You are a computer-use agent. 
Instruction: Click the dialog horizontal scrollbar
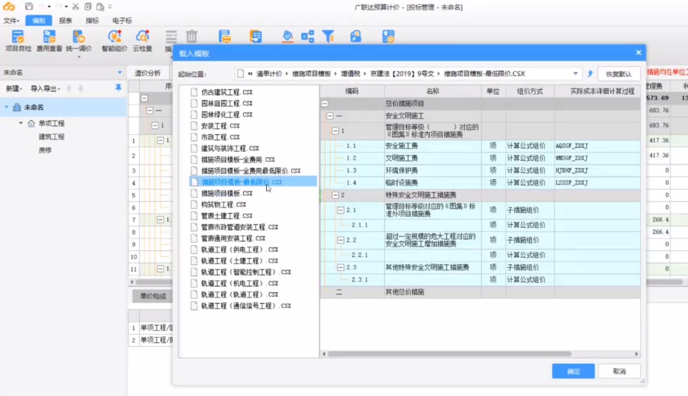point(449,354)
